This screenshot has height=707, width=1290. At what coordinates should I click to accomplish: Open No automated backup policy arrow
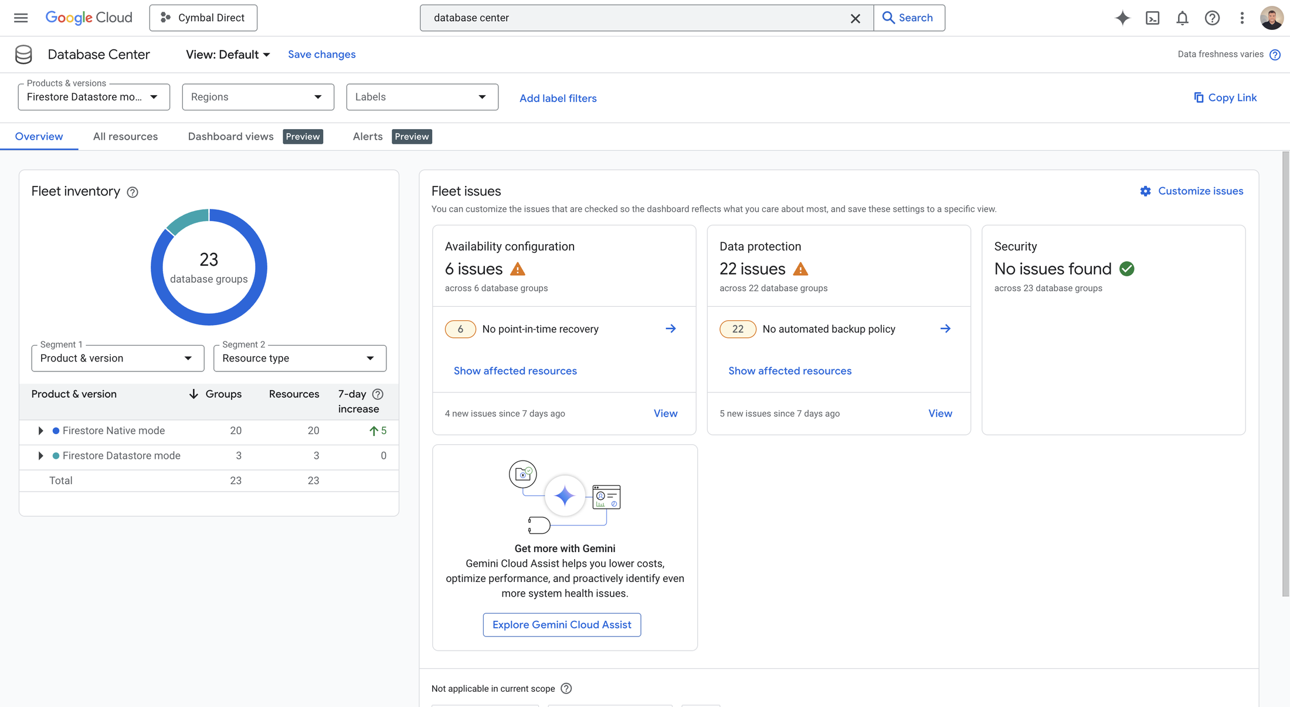point(945,329)
